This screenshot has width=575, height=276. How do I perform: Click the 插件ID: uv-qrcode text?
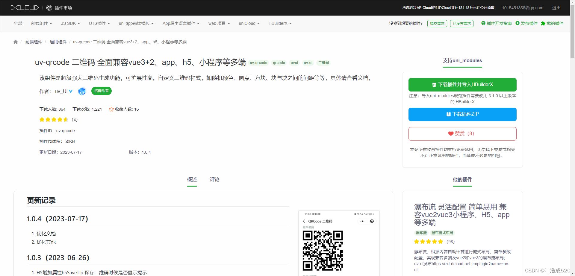pyautogui.click(x=57, y=131)
